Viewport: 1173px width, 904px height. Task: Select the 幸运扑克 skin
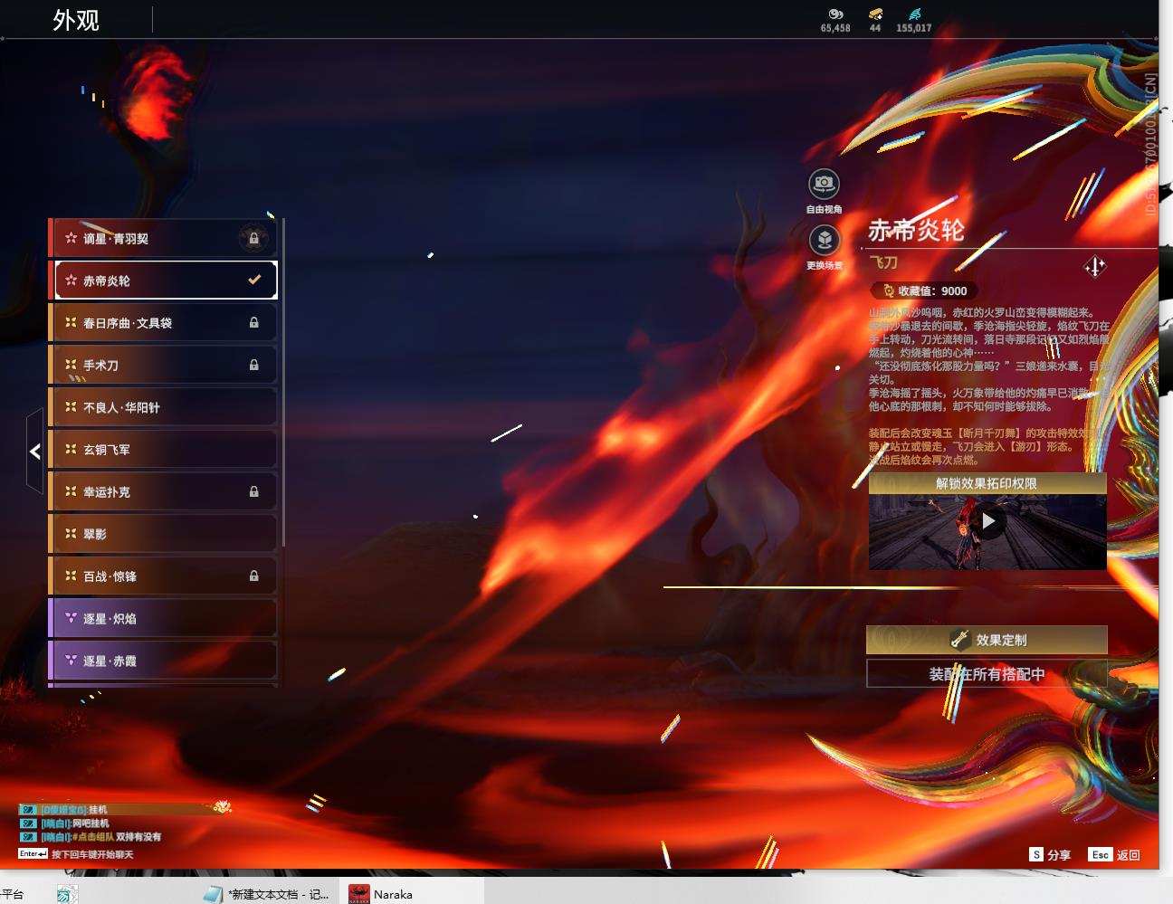pyautogui.click(x=163, y=491)
